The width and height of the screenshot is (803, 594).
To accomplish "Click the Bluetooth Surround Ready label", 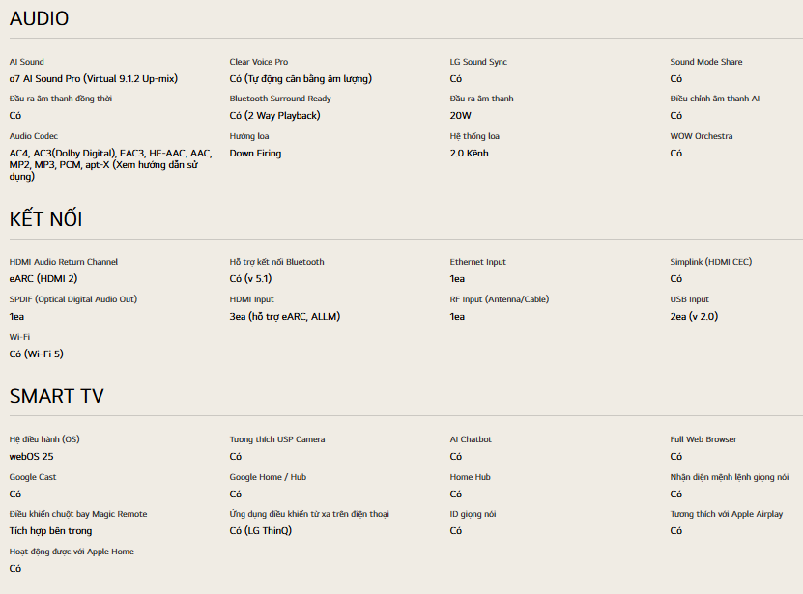I will coord(280,99).
